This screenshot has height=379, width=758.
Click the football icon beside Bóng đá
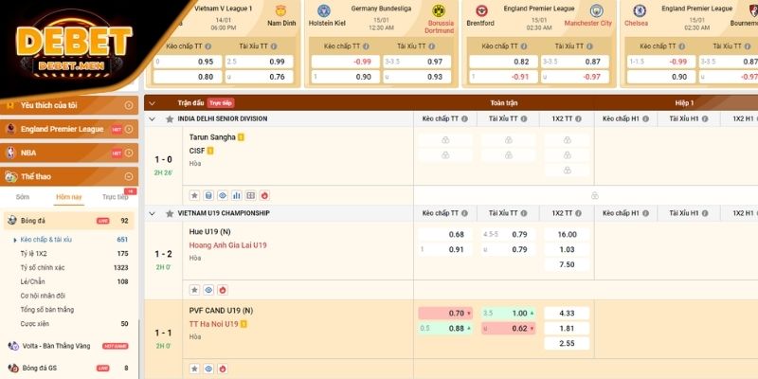coord(12,221)
